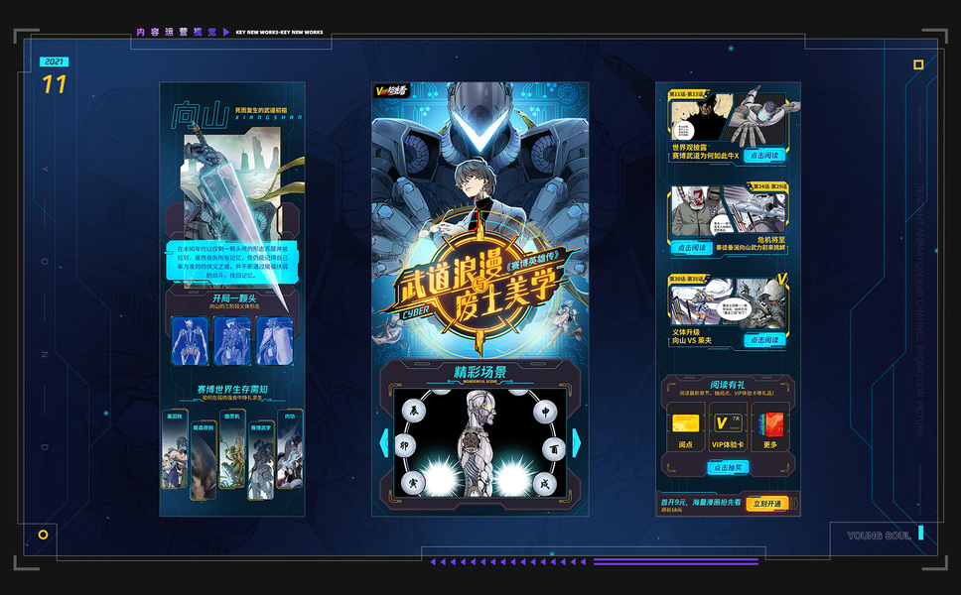Screen dimensions: 961x595
Task: Click the yellow number 11 under 2021
Action: coord(54,84)
